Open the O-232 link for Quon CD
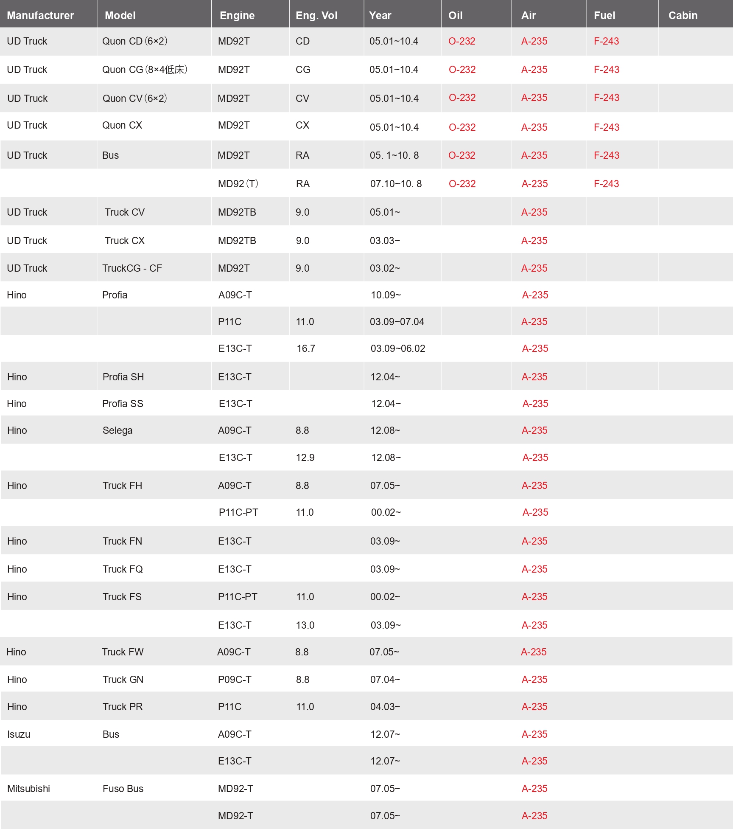This screenshot has height=829, width=733. point(462,41)
